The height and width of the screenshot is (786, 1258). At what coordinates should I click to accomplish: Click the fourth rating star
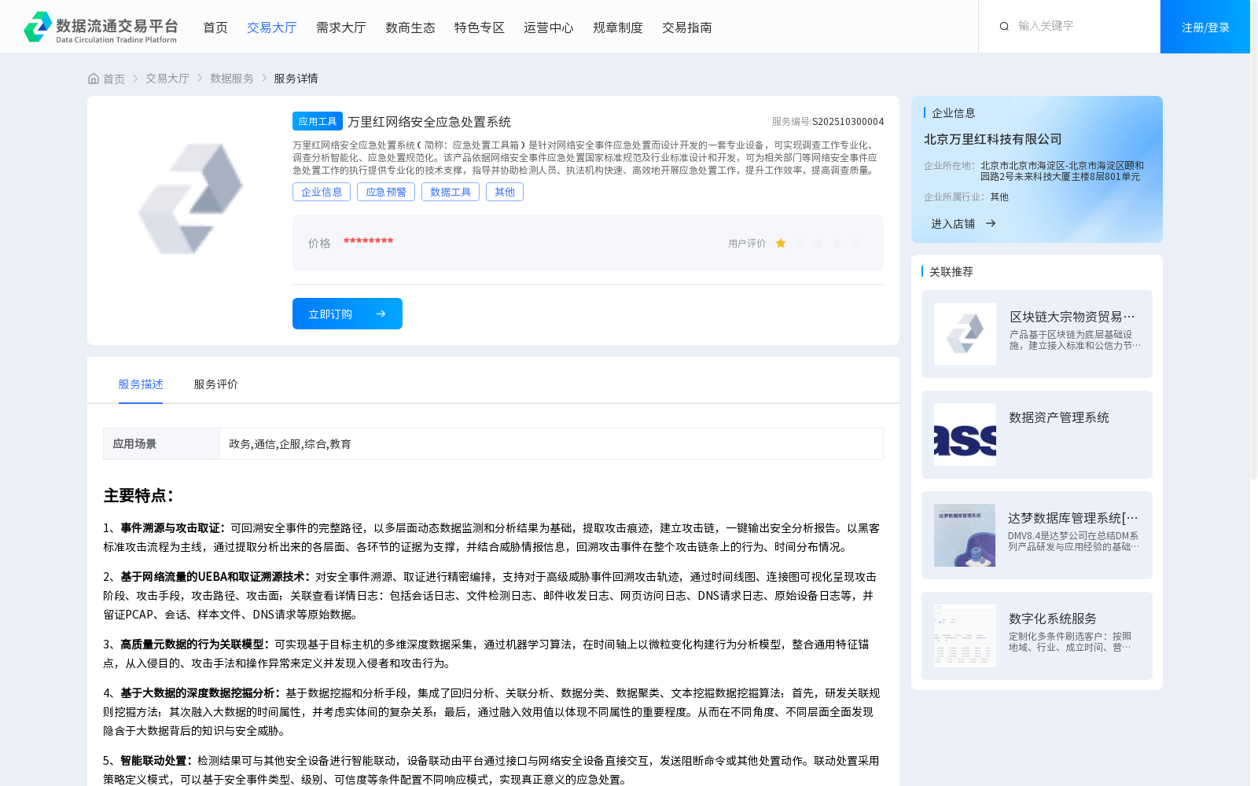837,244
